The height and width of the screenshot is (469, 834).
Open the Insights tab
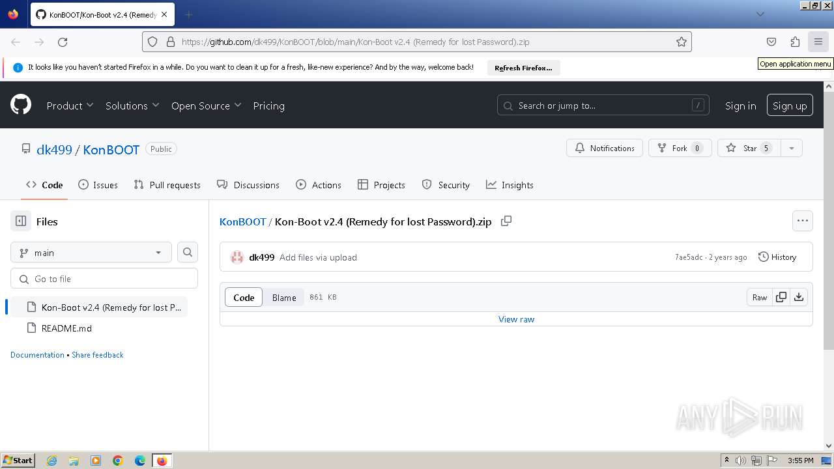point(510,185)
